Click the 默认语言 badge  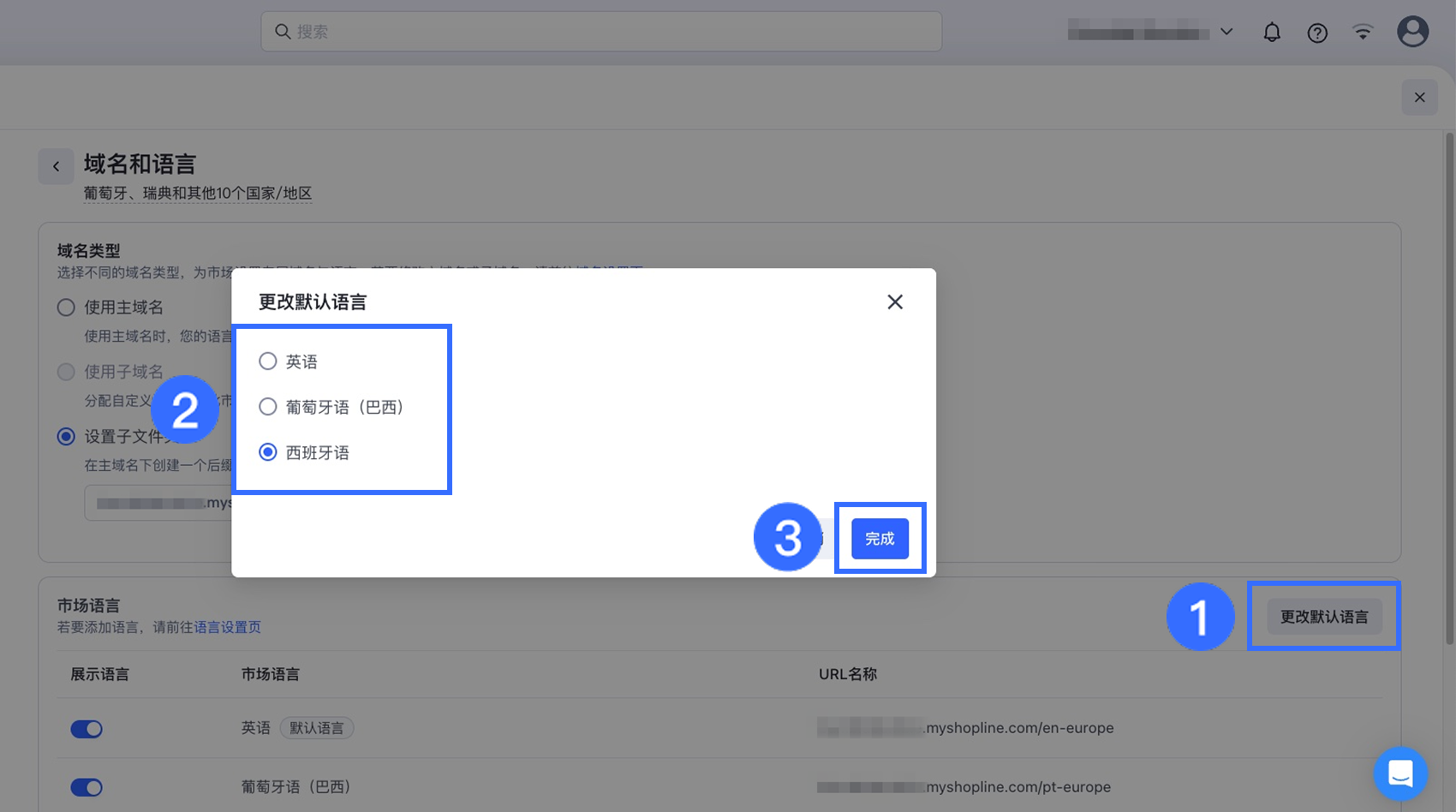pyautogui.click(x=317, y=728)
